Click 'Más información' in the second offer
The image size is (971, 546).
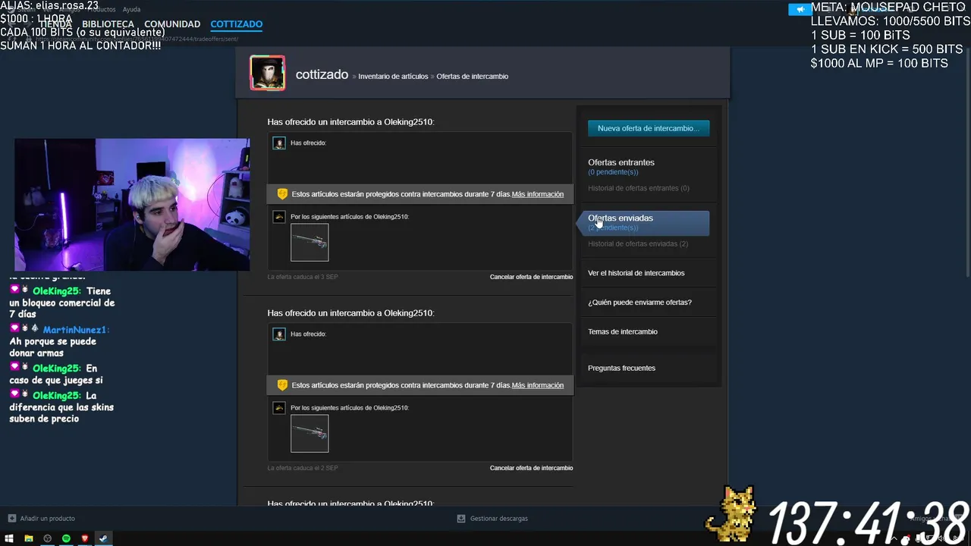coord(538,385)
